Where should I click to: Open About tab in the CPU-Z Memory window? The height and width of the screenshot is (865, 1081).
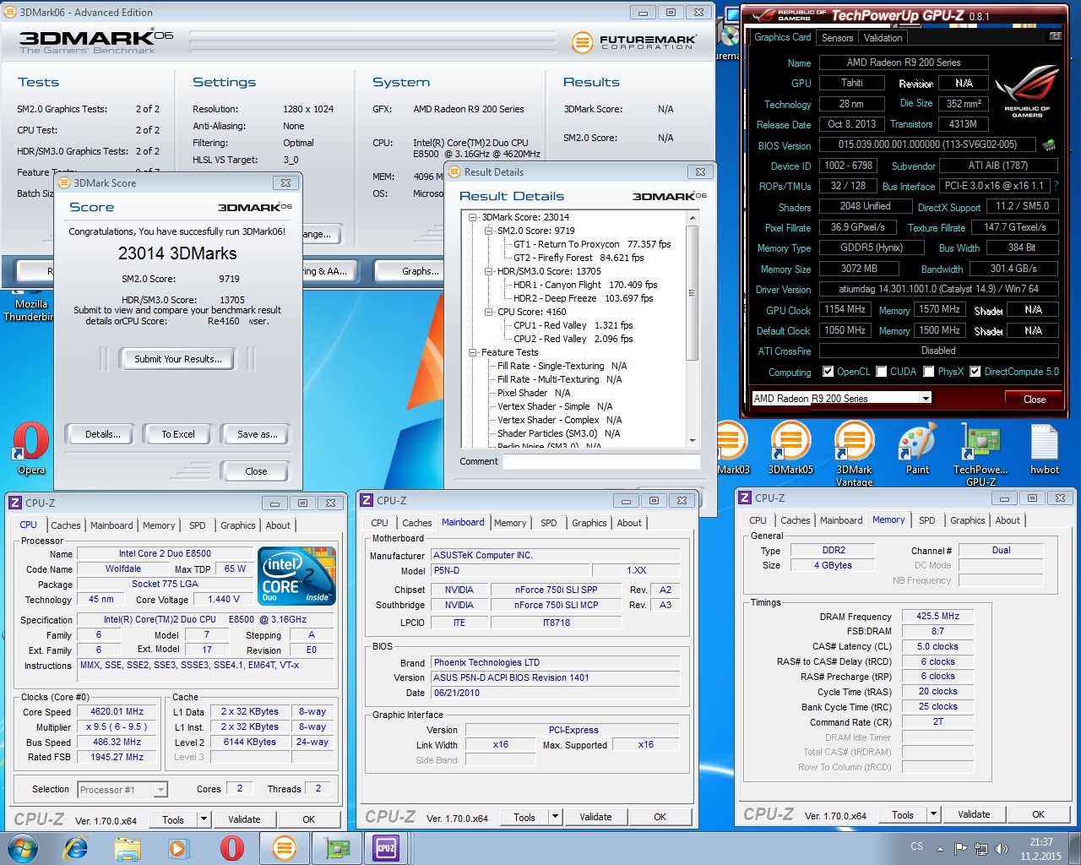pos(1008,520)
